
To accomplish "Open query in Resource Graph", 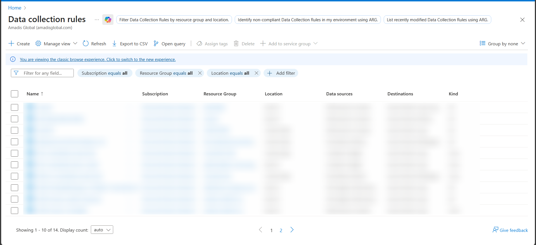I will [x=169, y=44].
